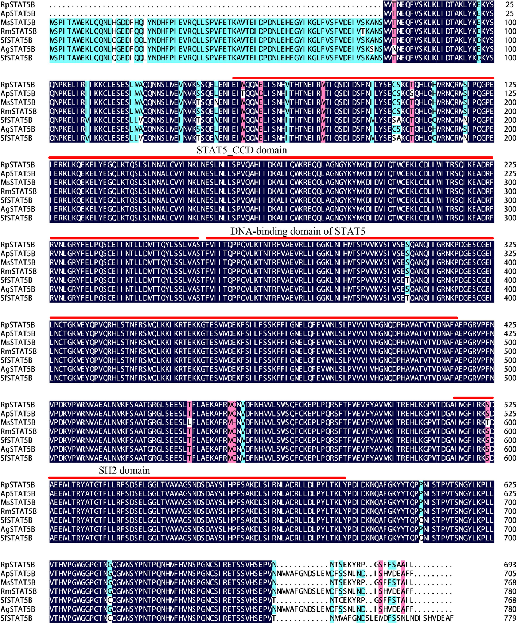The image size is (517, 625).
Task: Click RpSTAT5B label of row ending 525
Action: point(18,405)
